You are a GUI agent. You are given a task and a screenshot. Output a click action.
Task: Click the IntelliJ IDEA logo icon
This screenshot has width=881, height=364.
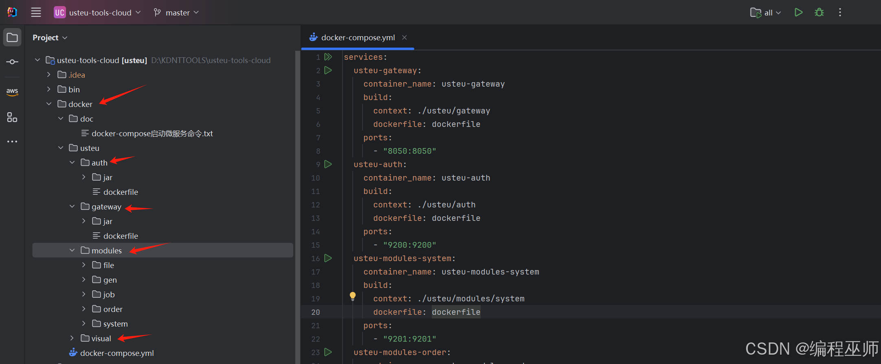[12, 12]
